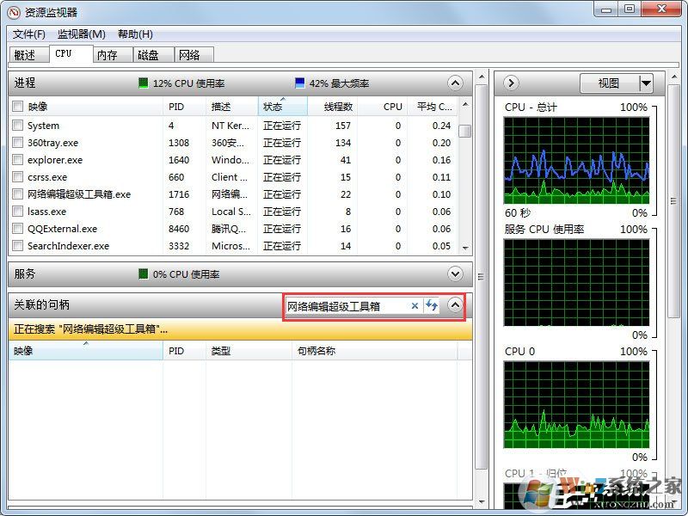This screenshot has height=516, width=688.
Task: Open the 文件 (File) menu
Action: 28,34
